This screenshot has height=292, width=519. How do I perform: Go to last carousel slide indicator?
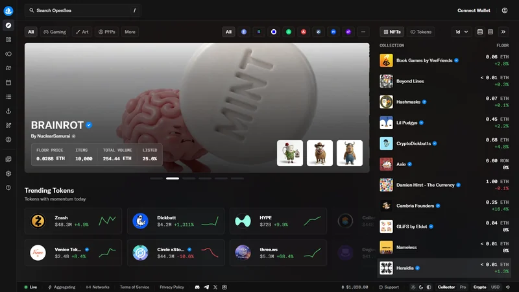237,178
